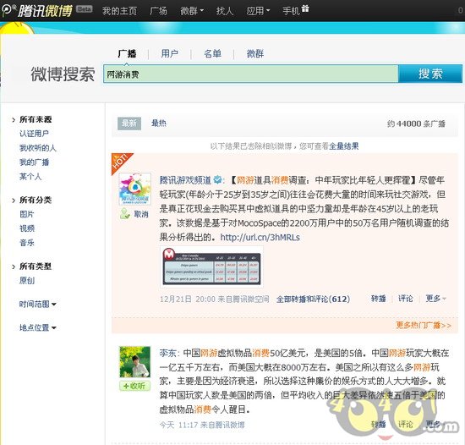Viewport: 465px width, 445px height.
Task: Click 取消 to unfollow 腾讯游戏频道
Action: [x=141, y=214]
